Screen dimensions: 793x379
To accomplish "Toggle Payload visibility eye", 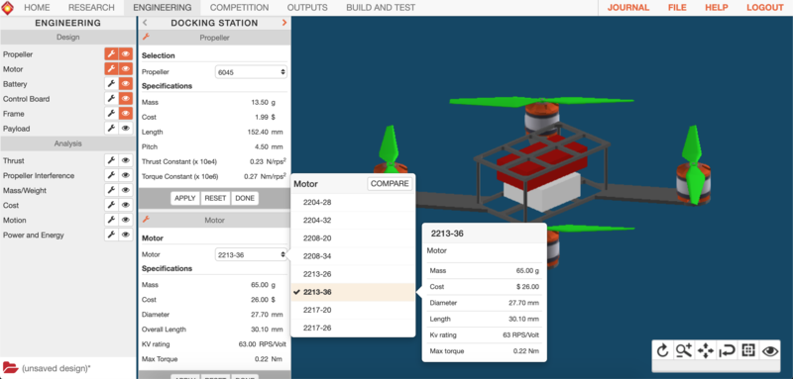I will (x=126, y=129).
